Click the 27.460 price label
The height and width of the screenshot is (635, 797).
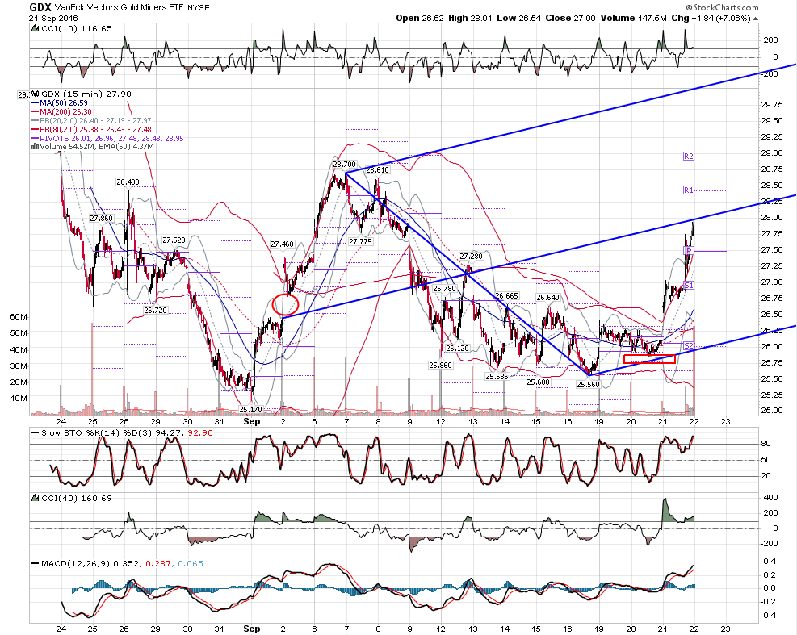(x=282, y=244)
